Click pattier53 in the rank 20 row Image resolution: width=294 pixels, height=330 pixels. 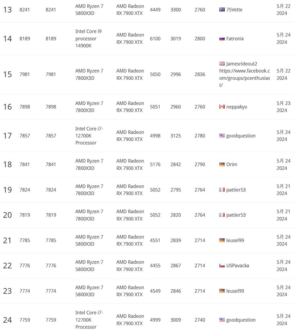[236, 215]
